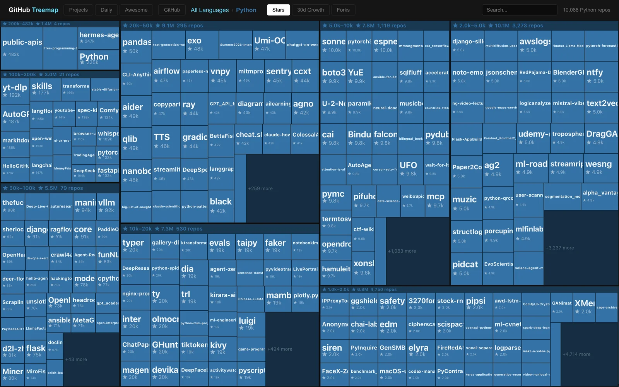Open the vllm 92k tile

[108, 206]
